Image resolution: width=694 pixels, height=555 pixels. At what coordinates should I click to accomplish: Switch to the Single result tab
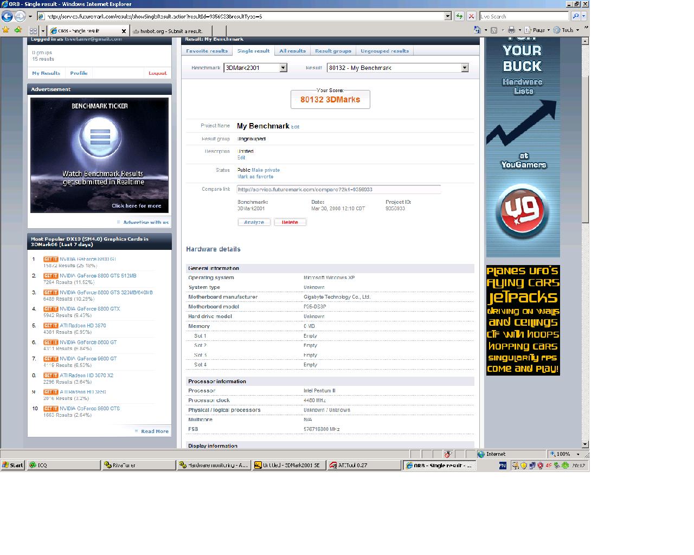tap(253, 51)
